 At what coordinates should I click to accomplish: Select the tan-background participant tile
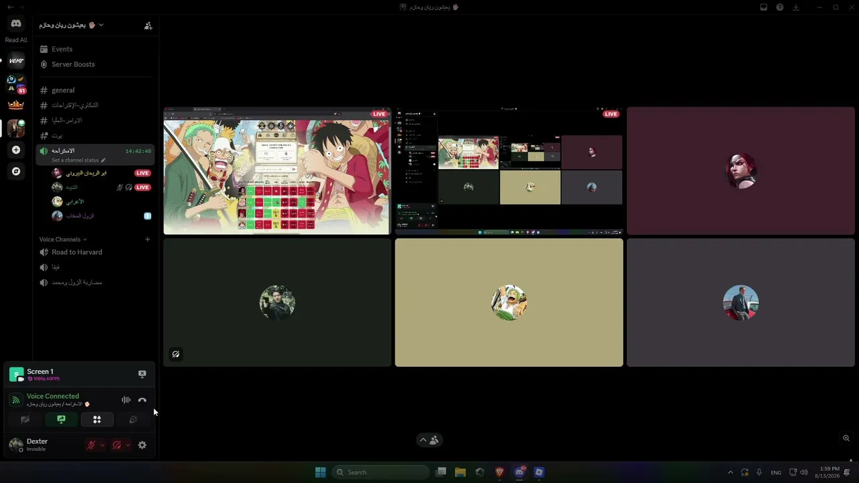509,303
